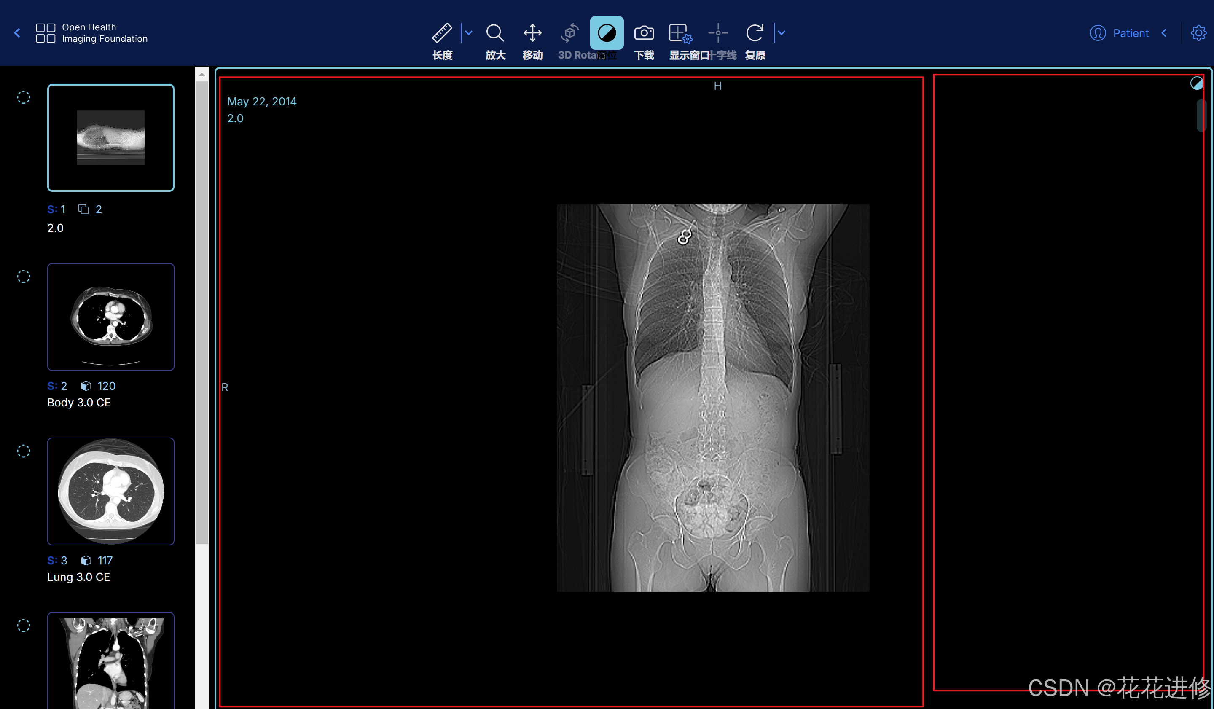Expand dropdown arrow next to Length tool
This screenshot has height=709, width=1214.
point(469,33)
